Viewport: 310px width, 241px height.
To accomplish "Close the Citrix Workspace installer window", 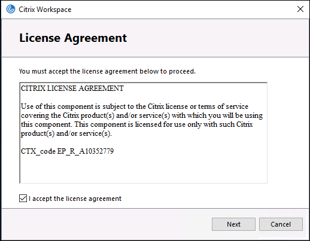I will [x=300, y=9].
